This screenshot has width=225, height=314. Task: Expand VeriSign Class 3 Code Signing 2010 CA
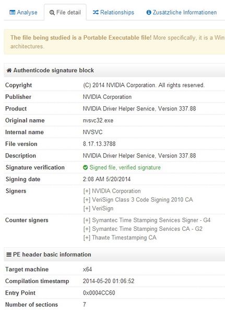tap(87, 200)
